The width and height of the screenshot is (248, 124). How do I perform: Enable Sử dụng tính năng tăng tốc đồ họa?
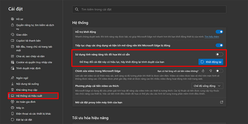(219, 54)
